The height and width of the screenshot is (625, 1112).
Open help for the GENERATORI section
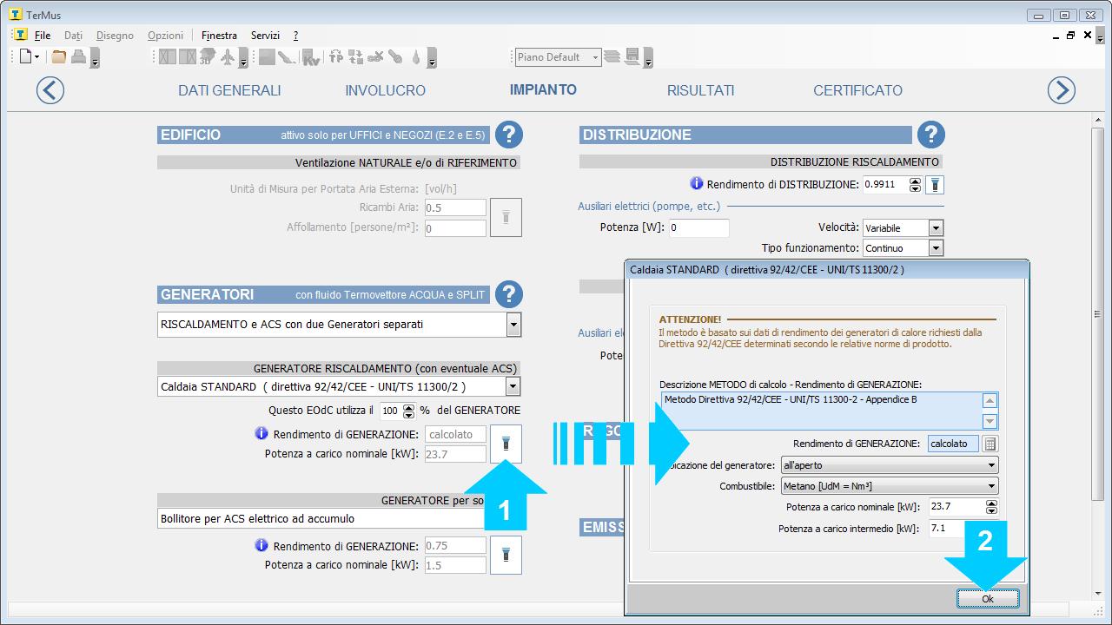(x=509, y=294)
